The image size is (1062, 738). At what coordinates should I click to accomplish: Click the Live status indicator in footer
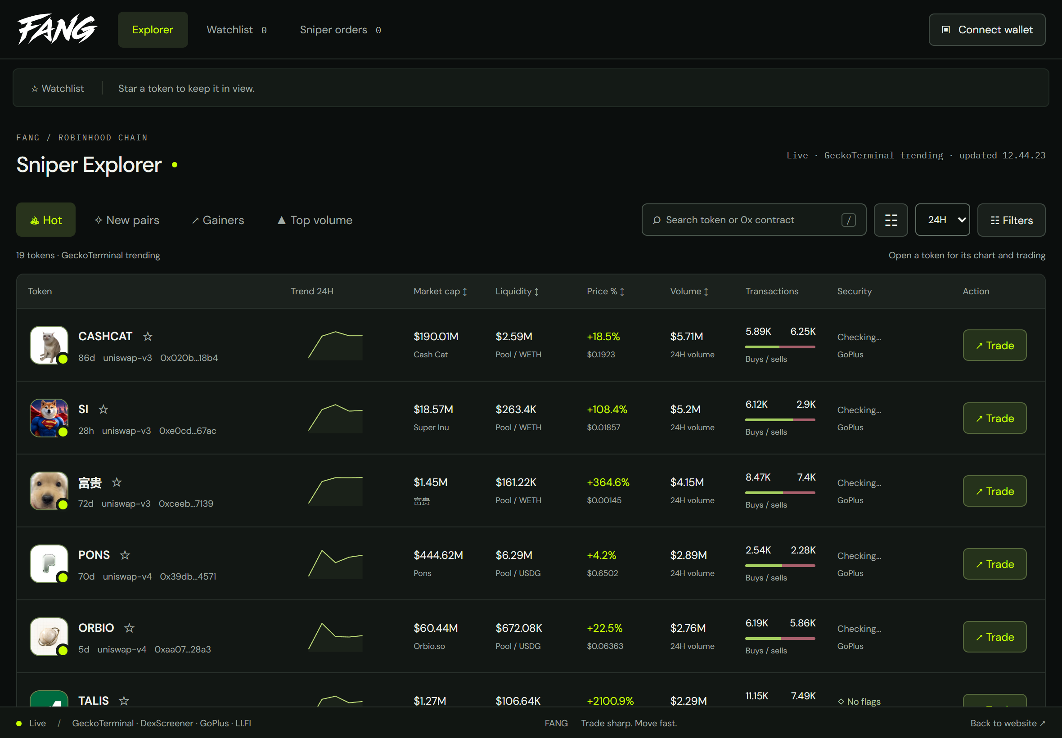point(31,723)
